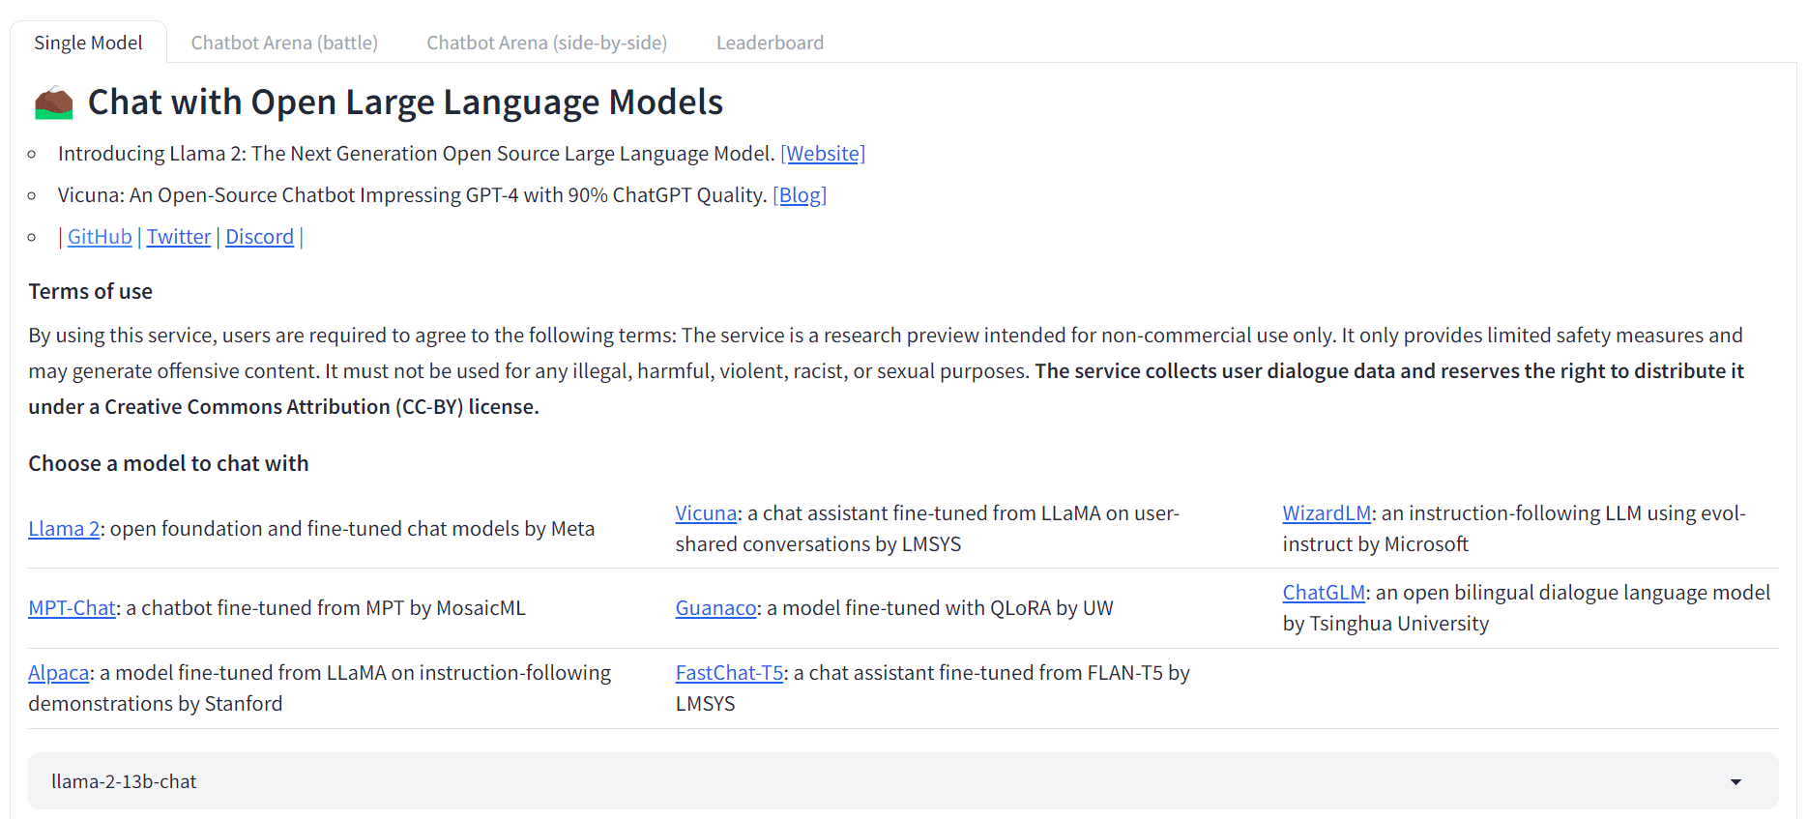Open the MPT-Chat model link

[x=72, y=608]
